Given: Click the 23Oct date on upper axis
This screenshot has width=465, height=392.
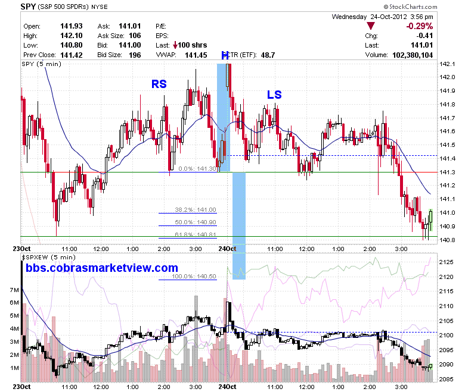Looking at the screenshot, I should click(21, 249).
